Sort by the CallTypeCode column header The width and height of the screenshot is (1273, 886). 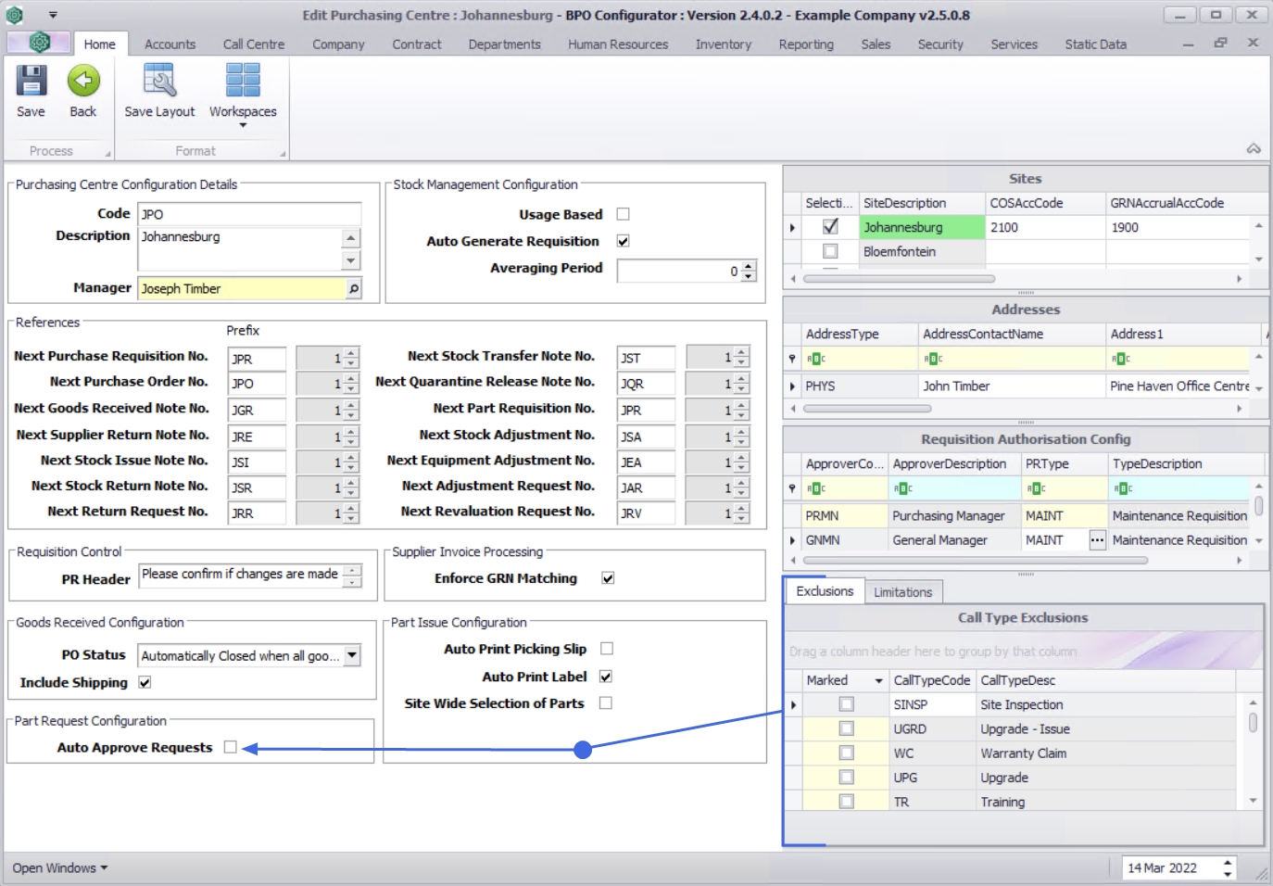pos(931,680)
